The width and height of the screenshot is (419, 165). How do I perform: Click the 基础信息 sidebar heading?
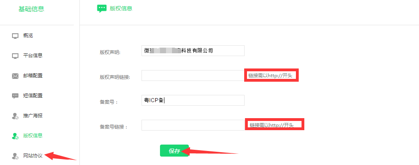point(31,9)
